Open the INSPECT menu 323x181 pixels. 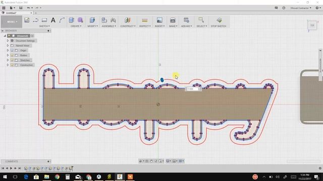pyautogui.click(x=145, y=26)
